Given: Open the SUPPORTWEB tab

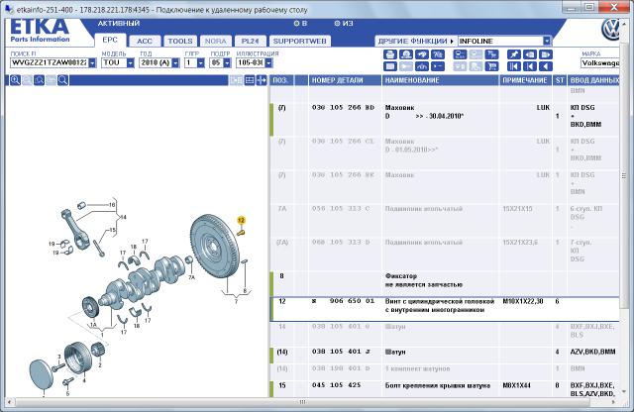Looking at the screenshot, I should (x=299, y=41).
